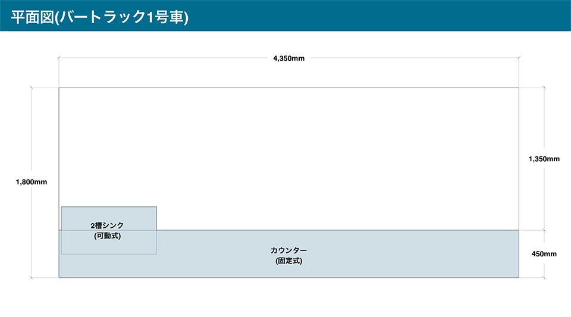This screenshot has height=317, width=571.
Task: Select the 2槽シンク rectangle shape
Action: pyautogui.click(x=109, y=230)
